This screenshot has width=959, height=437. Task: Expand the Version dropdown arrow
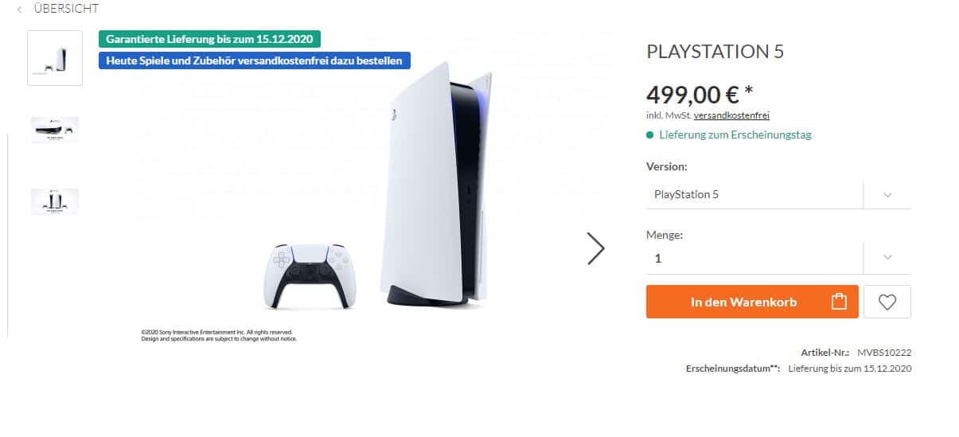pyautogui.click(x=887, y=194)
